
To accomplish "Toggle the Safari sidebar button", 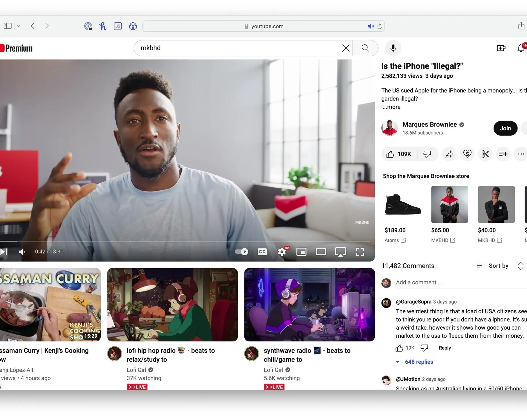I will [7, 26].
